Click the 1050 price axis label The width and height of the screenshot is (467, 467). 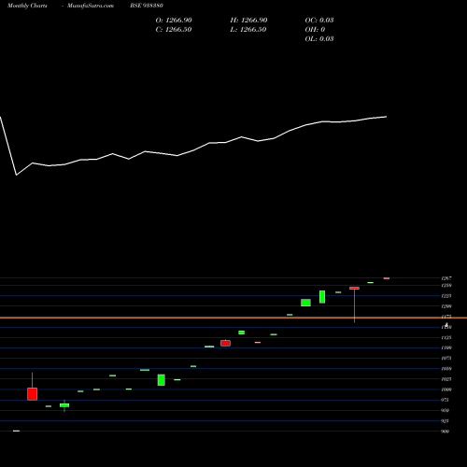point(446,369)
